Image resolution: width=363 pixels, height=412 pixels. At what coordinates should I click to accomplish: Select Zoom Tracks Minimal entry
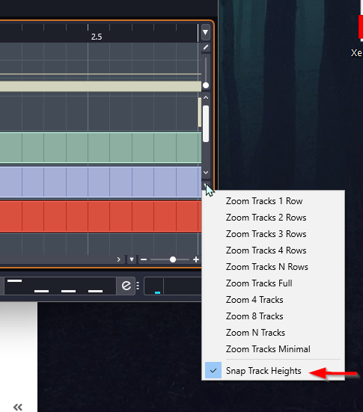(x=273, y=349)
